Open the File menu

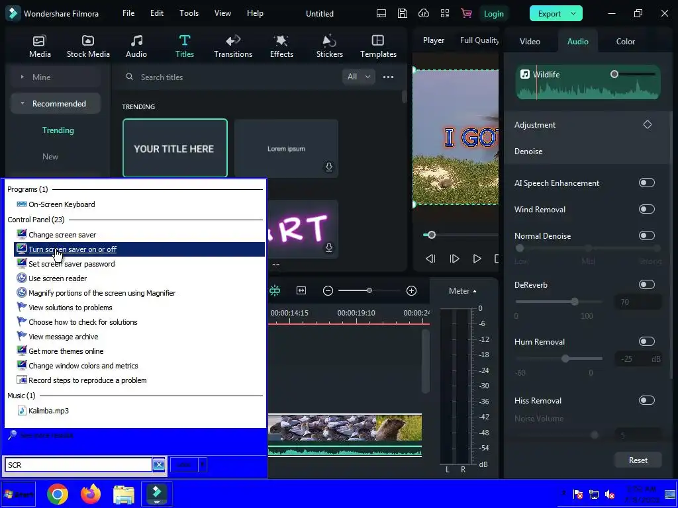(x=128, y=13)
